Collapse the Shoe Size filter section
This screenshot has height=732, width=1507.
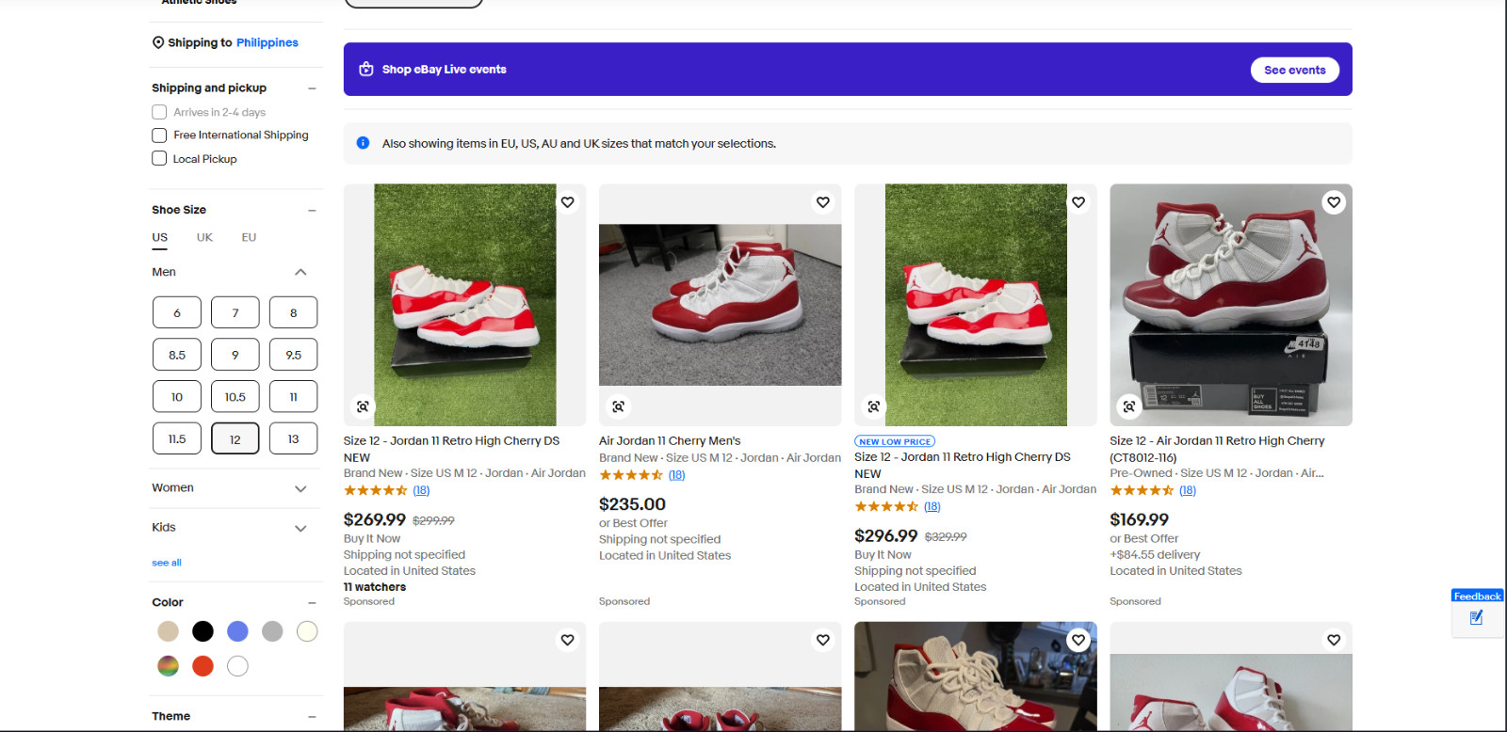[312, 211]
